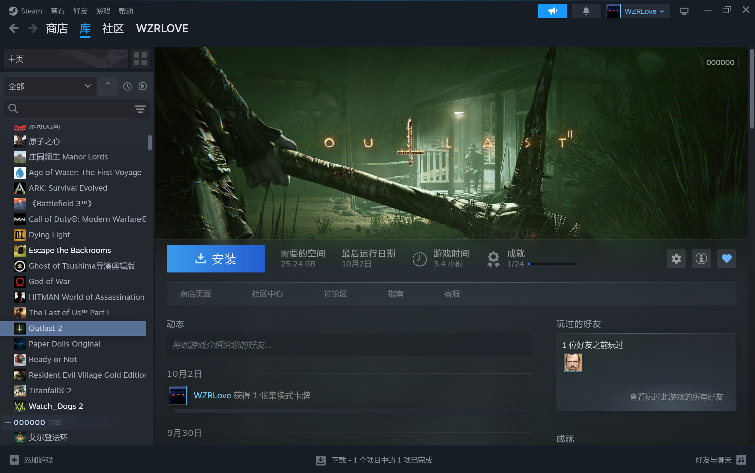This screenshot has height=473, width=755.
Task: Toggle sort by recent activity clock
Action: 127,86
